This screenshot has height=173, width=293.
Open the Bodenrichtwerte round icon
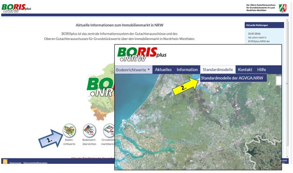[x=69, y=130]
